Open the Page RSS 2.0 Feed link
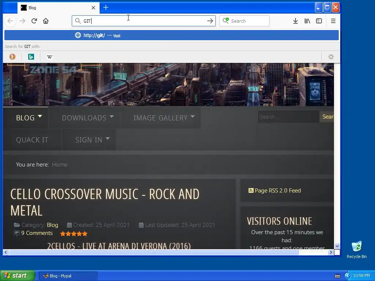This screenshot has width=375, height=281. click(x=278, y=190)
